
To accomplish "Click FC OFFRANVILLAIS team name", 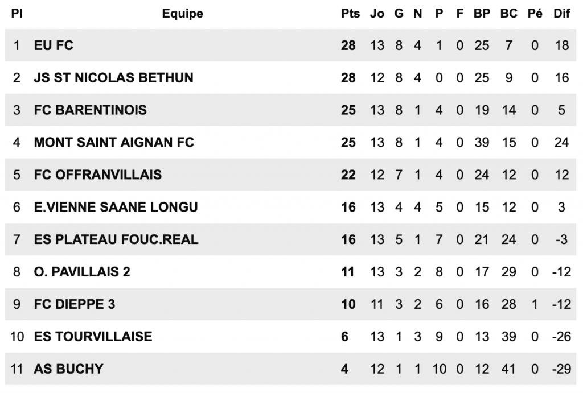I will point(97,175).
